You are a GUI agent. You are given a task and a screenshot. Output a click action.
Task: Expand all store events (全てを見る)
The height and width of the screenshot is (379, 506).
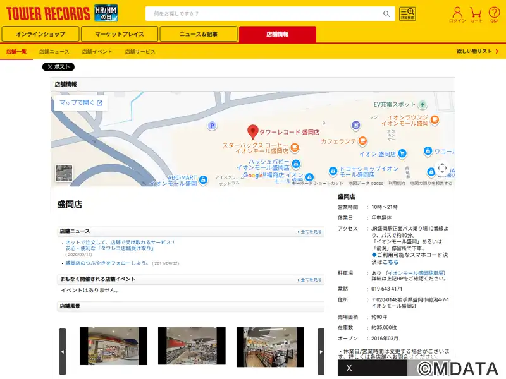click(310, 279)
